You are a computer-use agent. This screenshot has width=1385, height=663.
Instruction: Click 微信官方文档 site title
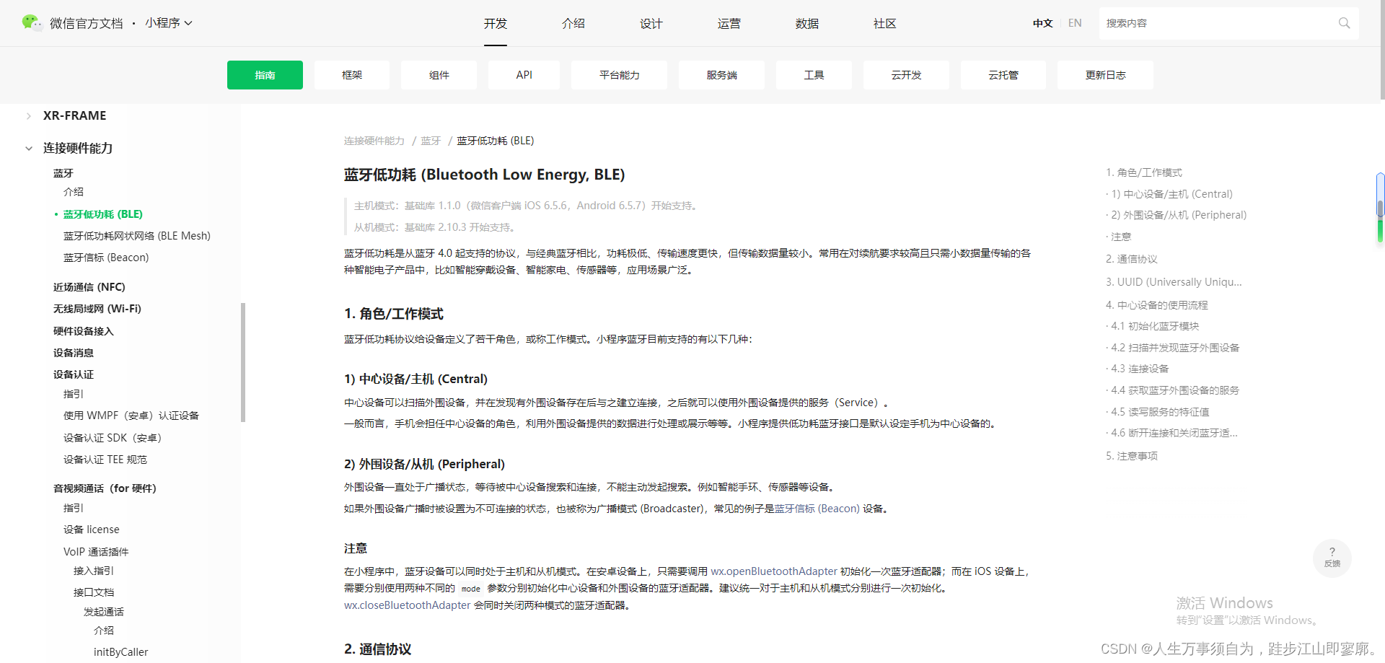[87, 23]
